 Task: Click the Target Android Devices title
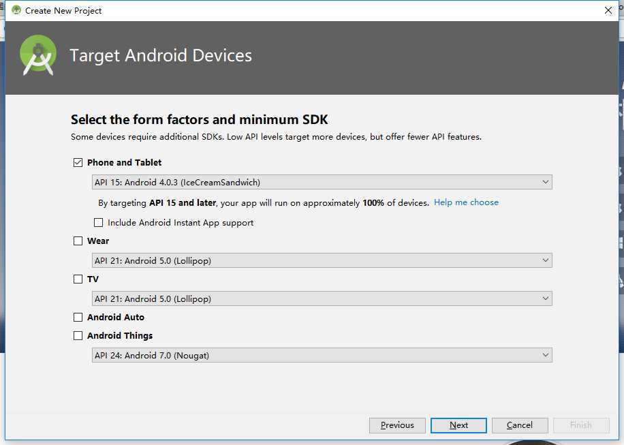point(161,55)
